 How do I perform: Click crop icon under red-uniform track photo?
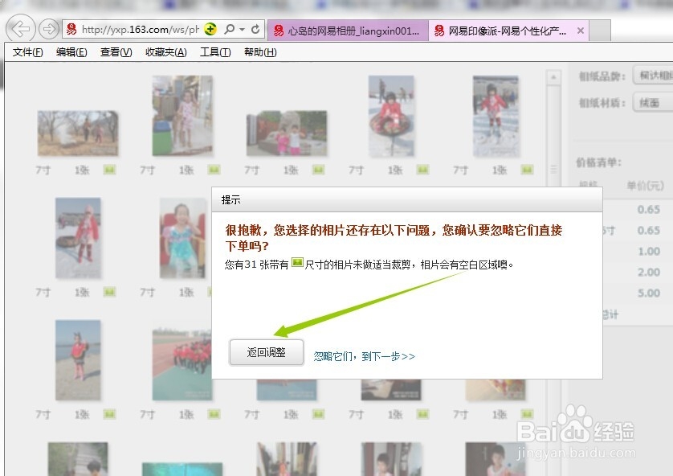point(214,414)
